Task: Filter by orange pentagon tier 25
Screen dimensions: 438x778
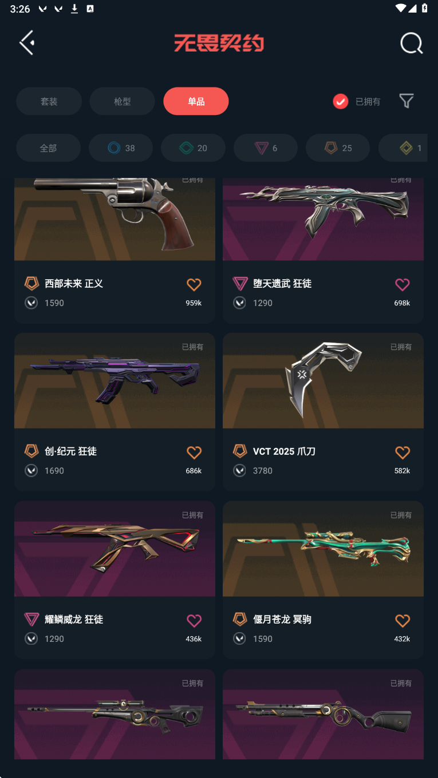Action: 338,148
